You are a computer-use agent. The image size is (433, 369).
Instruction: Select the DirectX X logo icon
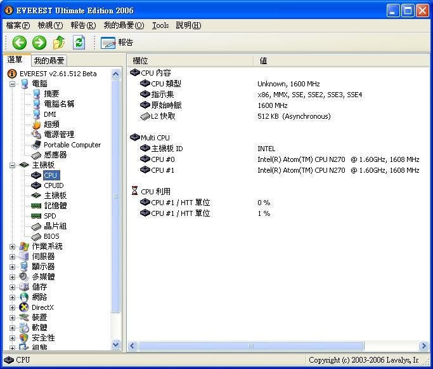[24, 307]
